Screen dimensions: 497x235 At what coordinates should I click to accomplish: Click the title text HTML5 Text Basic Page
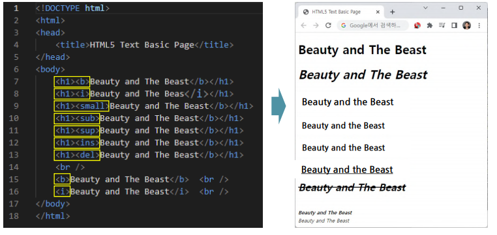coord(142,45)
